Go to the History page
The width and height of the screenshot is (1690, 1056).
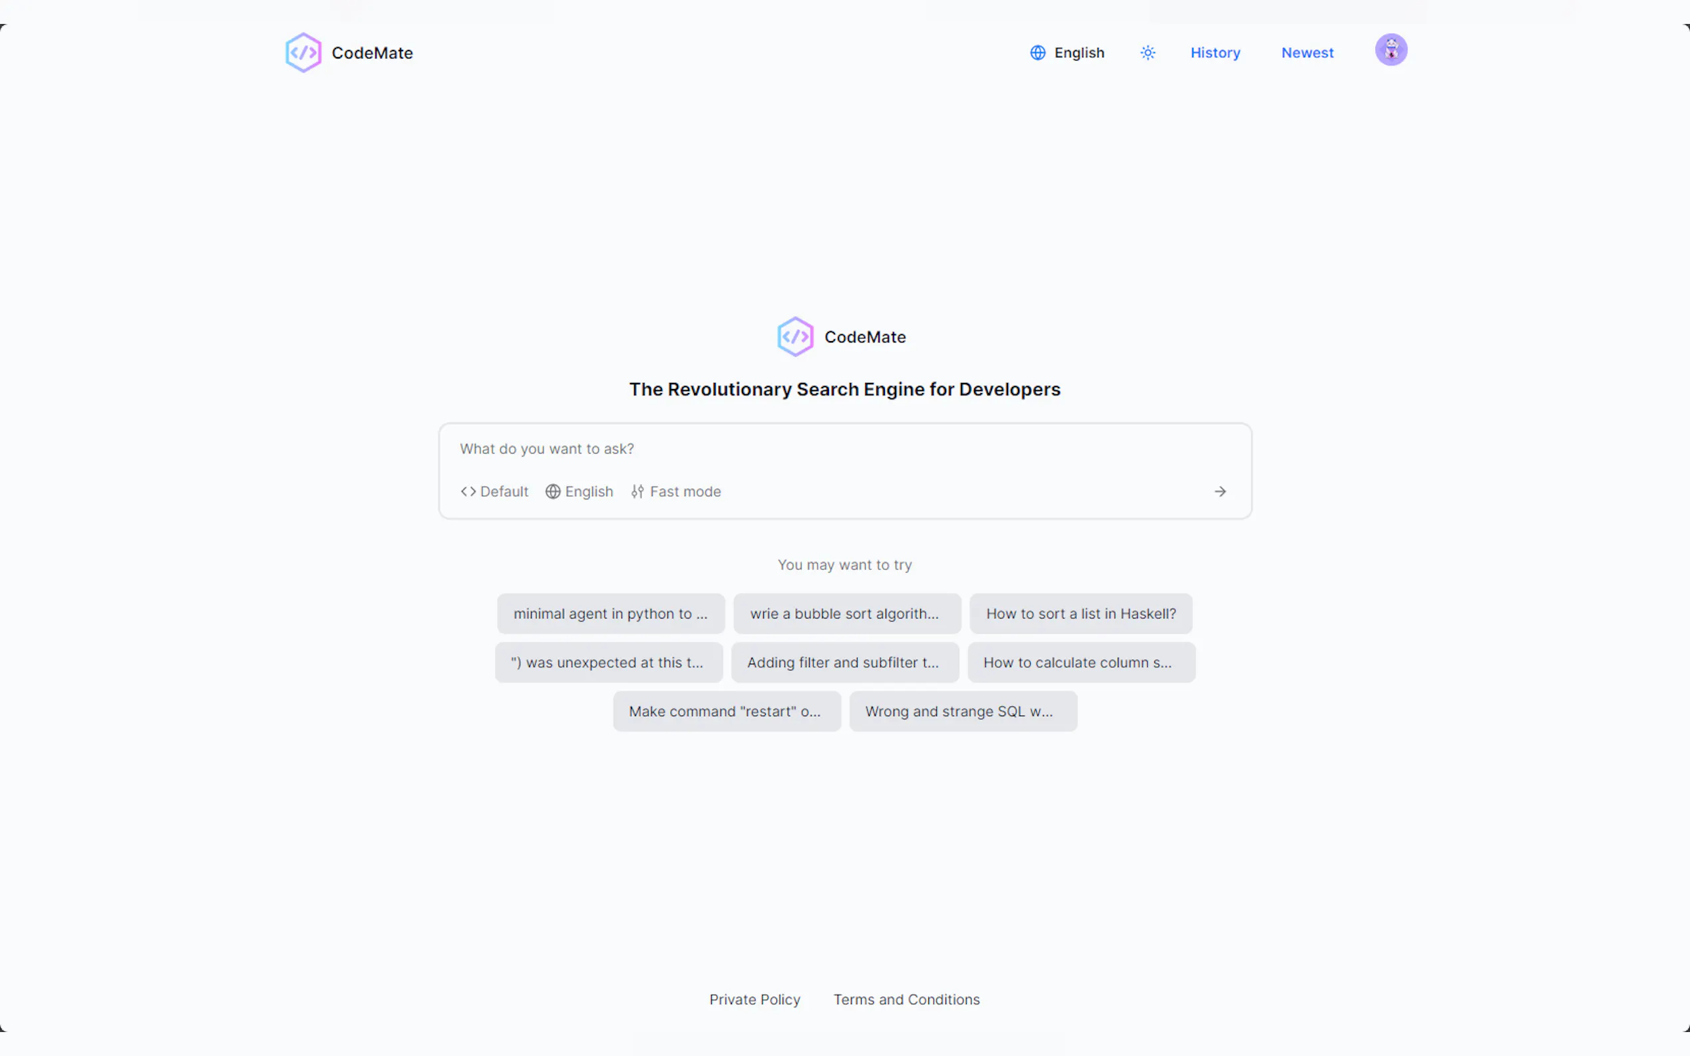1215,53
